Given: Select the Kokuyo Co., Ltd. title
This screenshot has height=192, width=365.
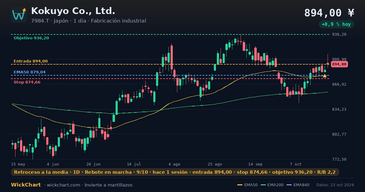Looking at the screenshot, I should (73, 11).
